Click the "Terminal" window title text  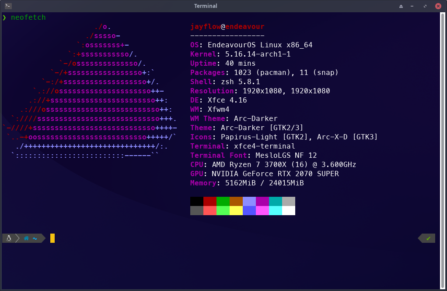[206, 6]
